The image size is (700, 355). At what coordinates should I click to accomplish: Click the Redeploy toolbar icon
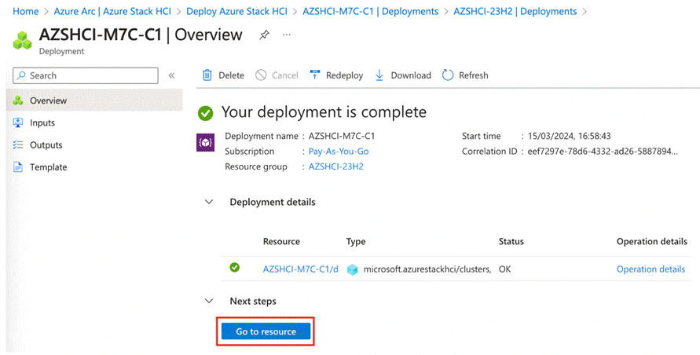[x=315, y=75]
